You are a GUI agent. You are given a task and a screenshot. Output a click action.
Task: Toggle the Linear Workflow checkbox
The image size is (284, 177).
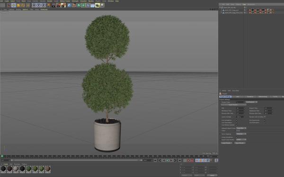coord(237,137)
